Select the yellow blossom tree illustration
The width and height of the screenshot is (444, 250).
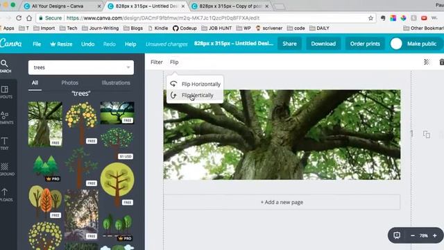(81, 124)
